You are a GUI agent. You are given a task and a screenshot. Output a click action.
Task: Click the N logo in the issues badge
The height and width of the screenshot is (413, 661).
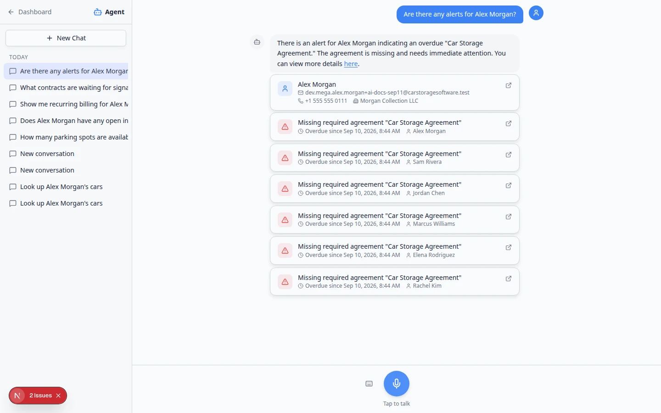click(x=17, y=396)
